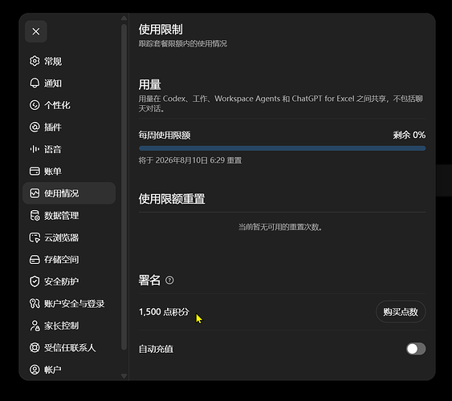This screenshot has height=401, width=452.
Task: Click the 语音 waveform icon
Action: click(35, 149)
